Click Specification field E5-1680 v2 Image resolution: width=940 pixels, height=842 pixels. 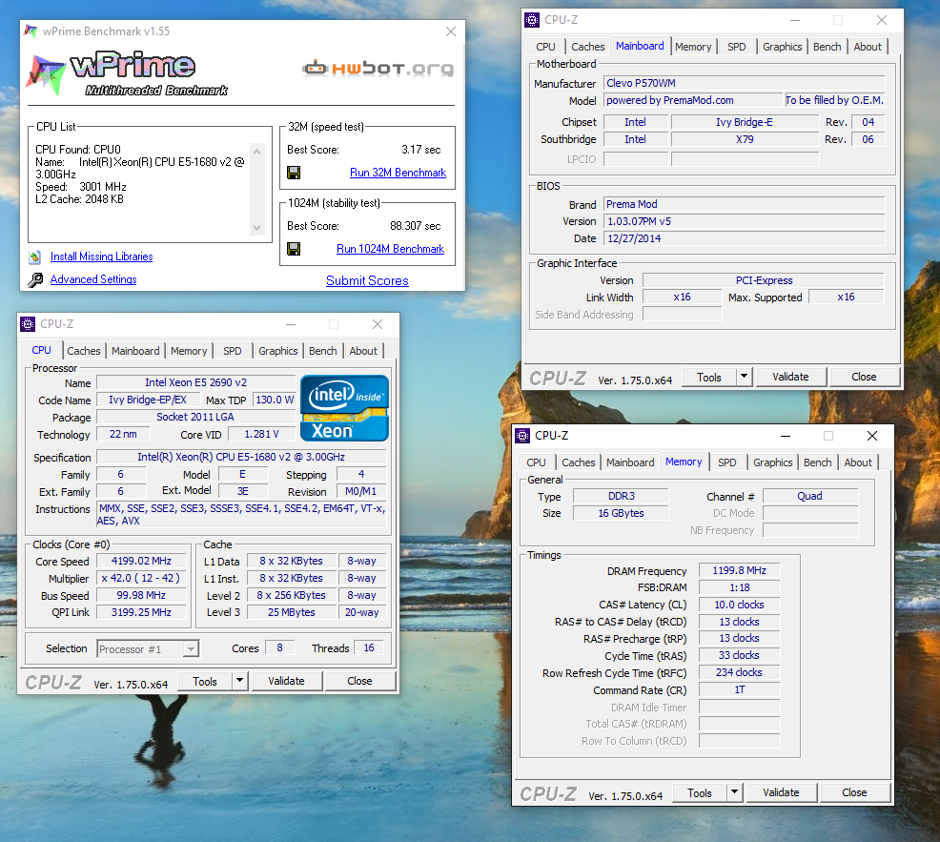241,457
